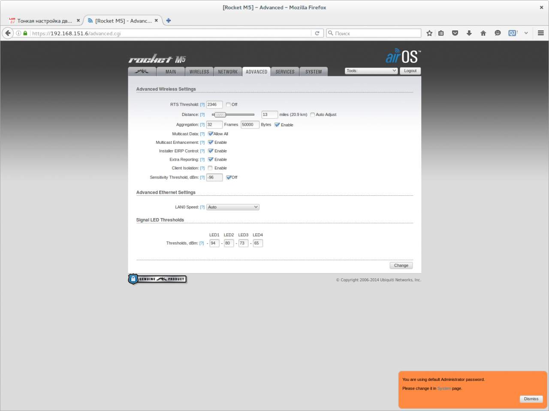Toggle Extra Reporting Enable checkbox
The height and width of the screenshot is (411, 549).
pos(210,159)
